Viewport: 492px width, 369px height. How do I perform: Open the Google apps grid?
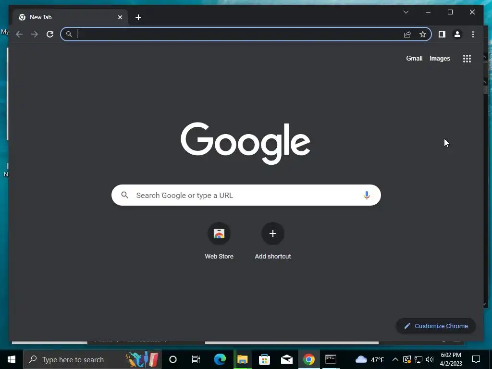coord(467,59)
